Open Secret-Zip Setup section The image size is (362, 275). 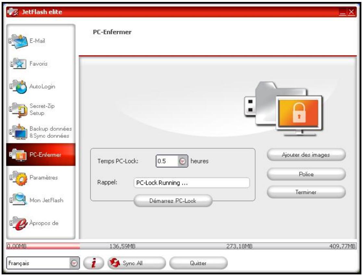(41, 110)
